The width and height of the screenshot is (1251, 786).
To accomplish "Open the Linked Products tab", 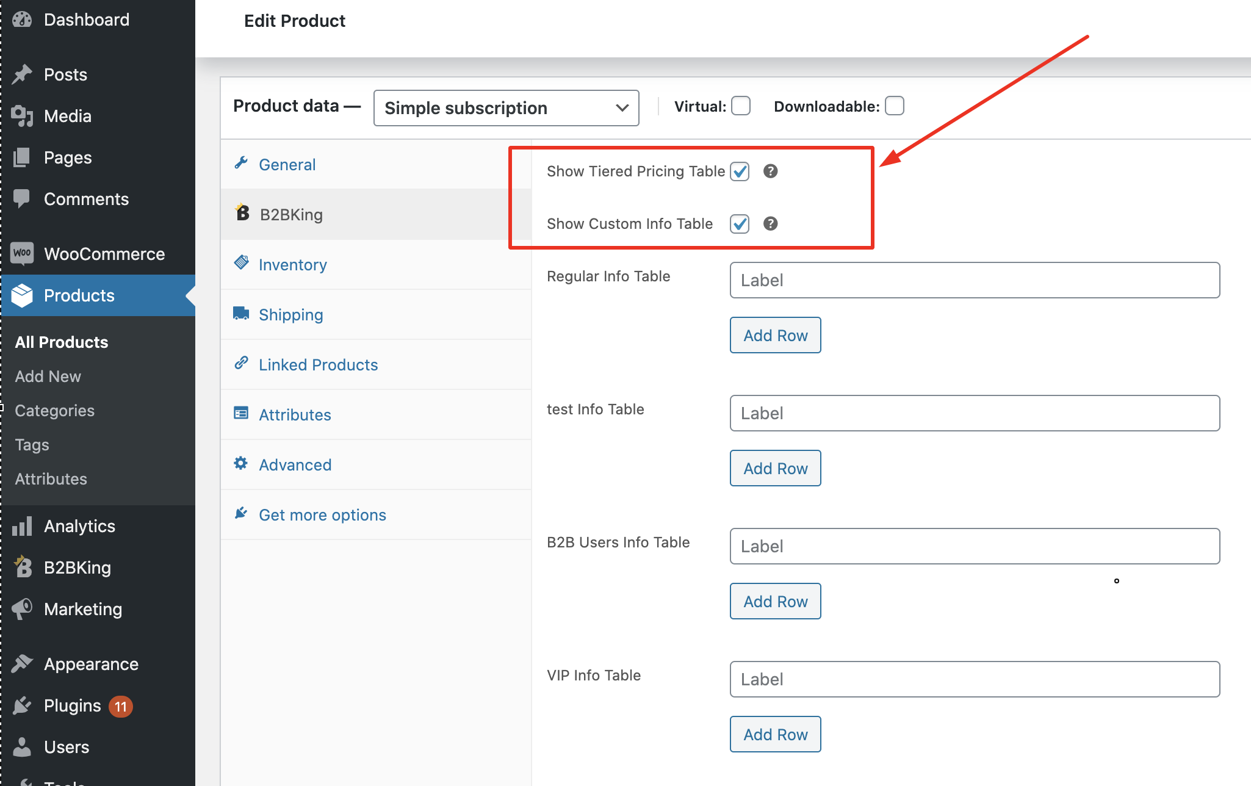I will pos(376,364).
